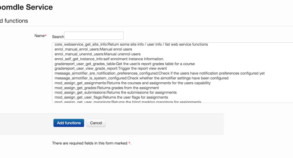The width and height of the screenshot is (293, 158).
Task: Select mod_assign_get_user_flags function
Action: [111, 97]
